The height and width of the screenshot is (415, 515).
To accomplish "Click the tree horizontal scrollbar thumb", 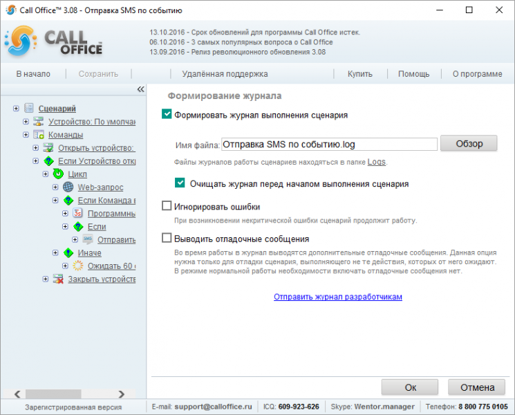I will coord(53,394).
